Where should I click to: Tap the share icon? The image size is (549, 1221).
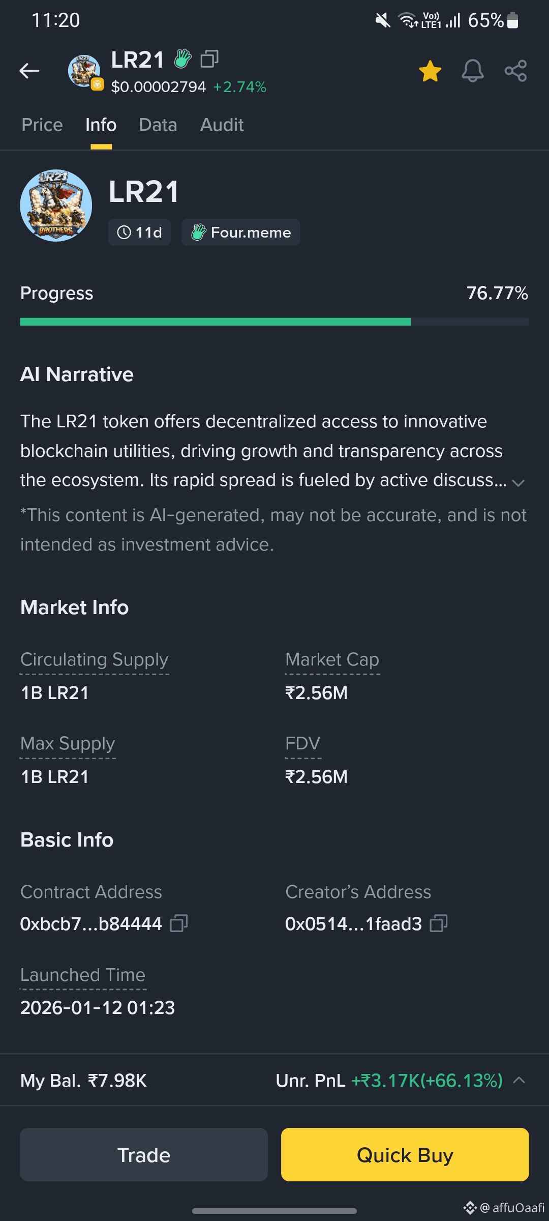point(515,71)
